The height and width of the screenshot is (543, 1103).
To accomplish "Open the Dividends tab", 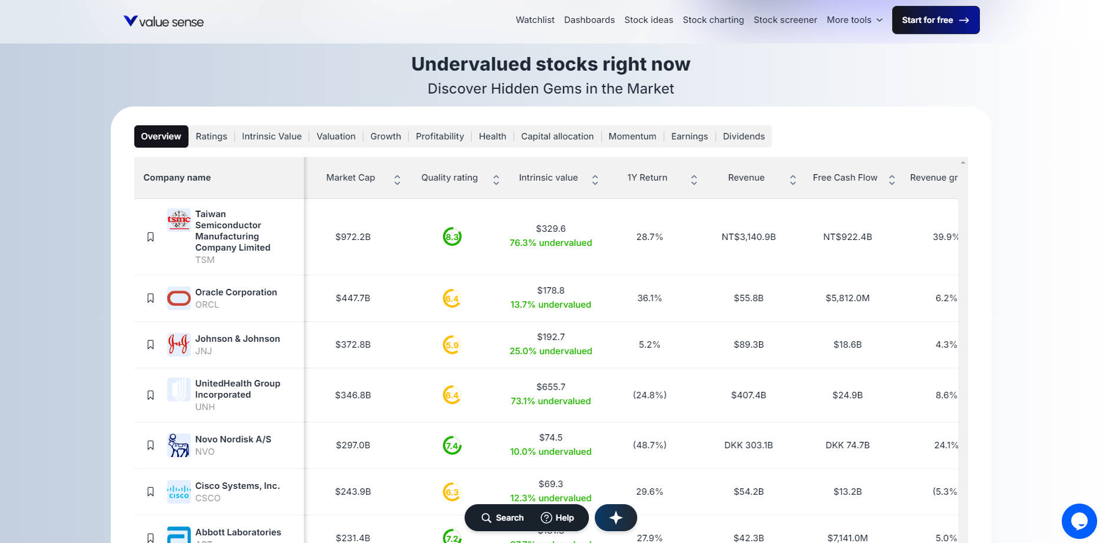I will pyautogui.click(x=743, y=136).
